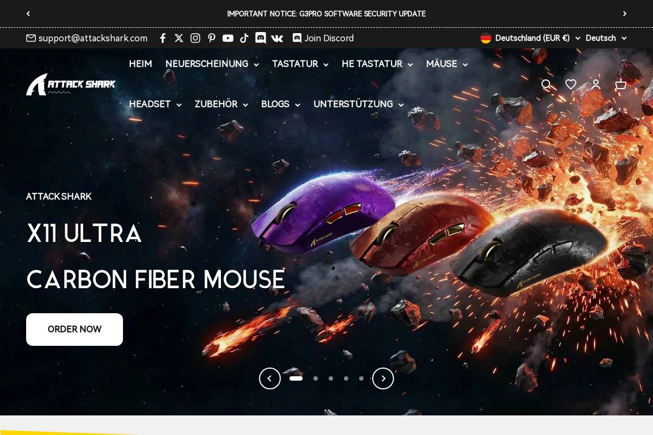Screen dimensions: 653x435
Task: Jump to the third slide dot
Action: point(331,378)
